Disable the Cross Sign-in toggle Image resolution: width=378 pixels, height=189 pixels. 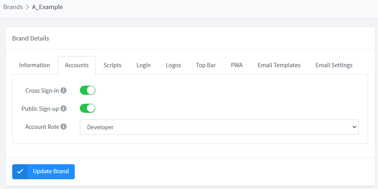click(x=88, y=90)
